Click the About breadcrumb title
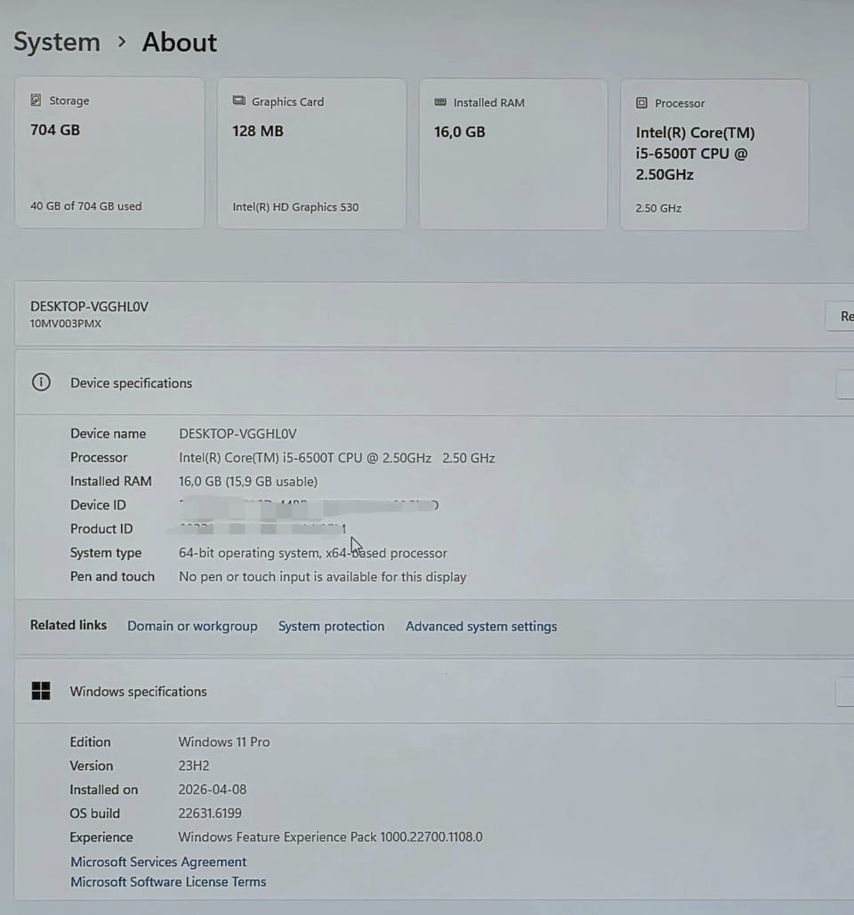 [x=180, y=42]
